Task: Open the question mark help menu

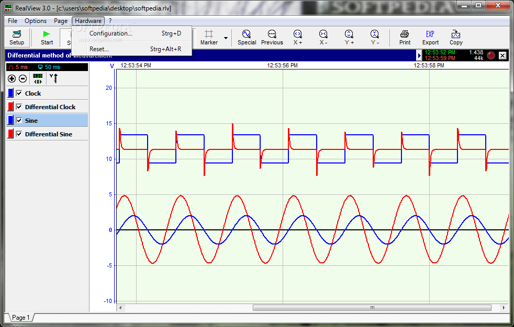Action: coord(110,21)
